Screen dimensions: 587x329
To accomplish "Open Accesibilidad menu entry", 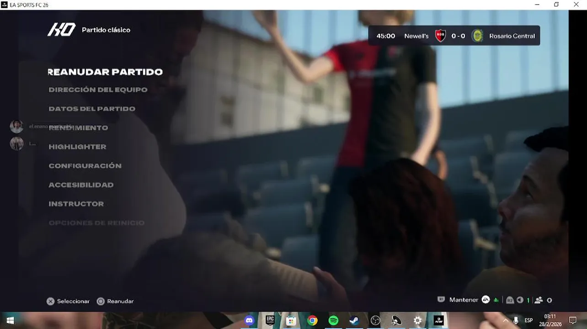I will point(81,185).
